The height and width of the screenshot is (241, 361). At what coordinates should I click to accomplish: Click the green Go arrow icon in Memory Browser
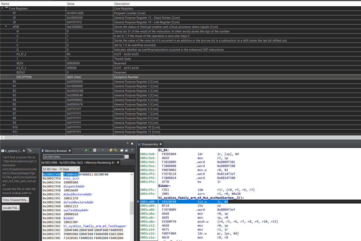click(86, 150)
